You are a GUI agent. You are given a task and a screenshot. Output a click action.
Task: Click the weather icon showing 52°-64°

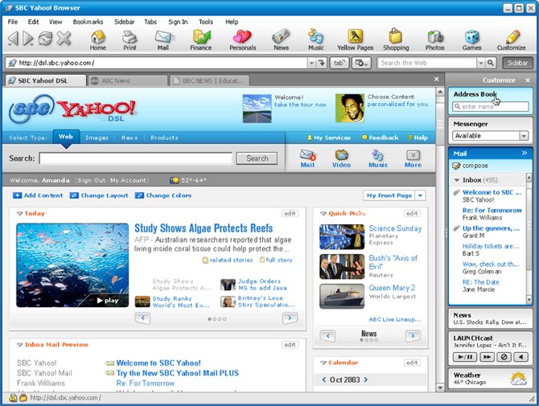(175, 180)
